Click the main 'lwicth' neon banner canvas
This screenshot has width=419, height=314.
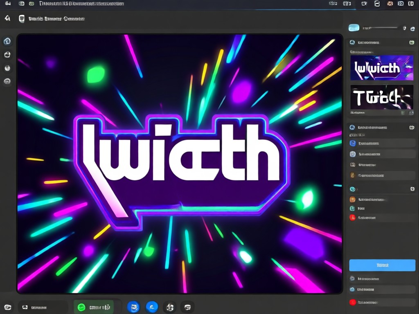(180, 164)
